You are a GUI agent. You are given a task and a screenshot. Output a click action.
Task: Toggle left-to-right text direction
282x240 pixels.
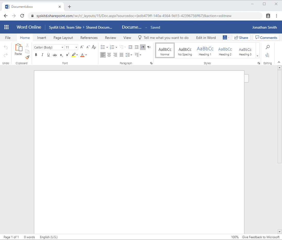point(143,47)
